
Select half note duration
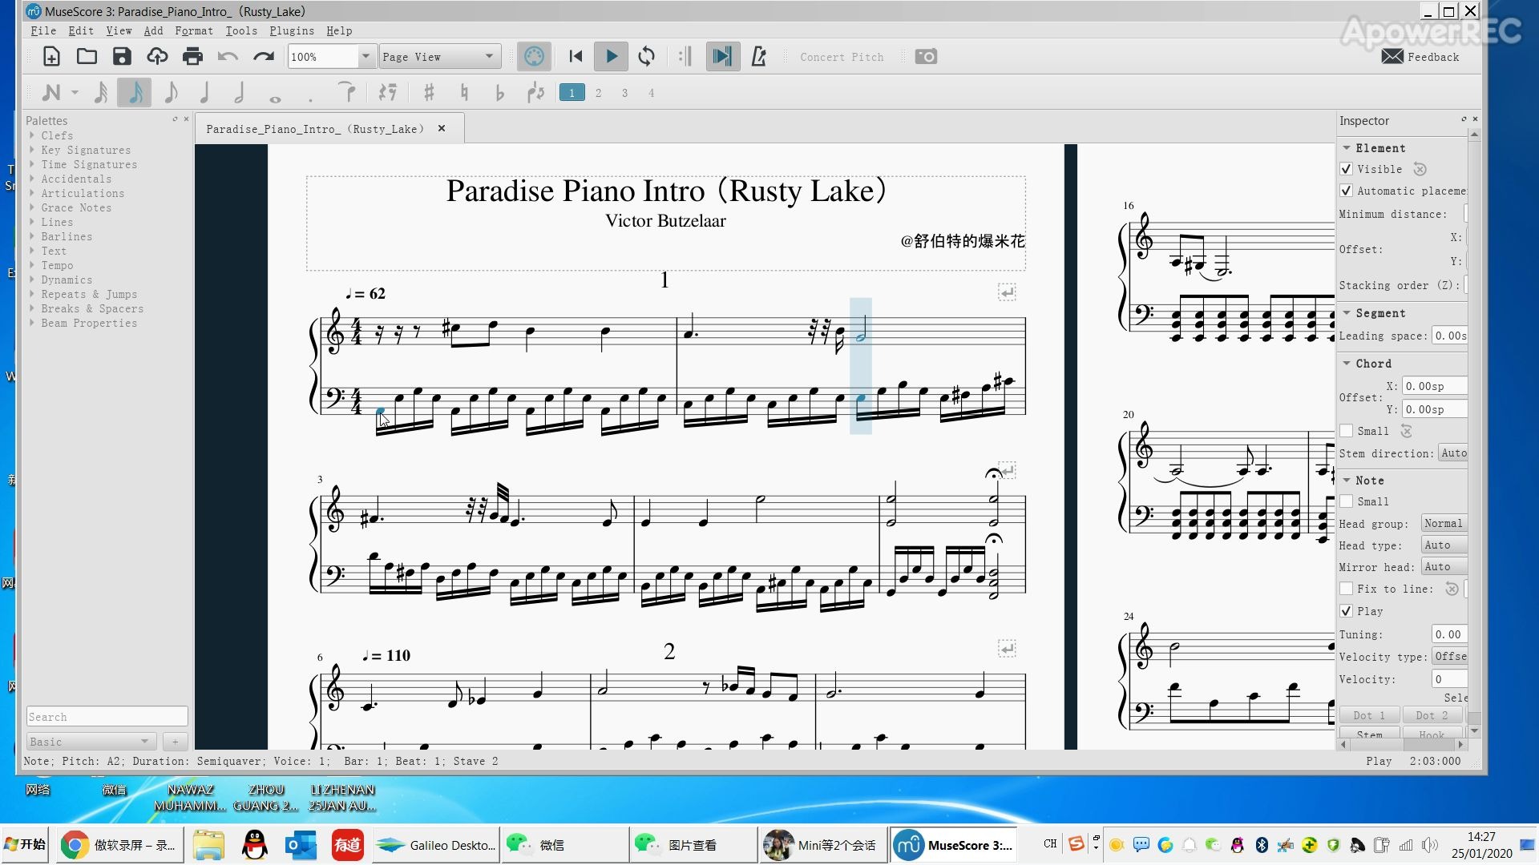[240, 93]
